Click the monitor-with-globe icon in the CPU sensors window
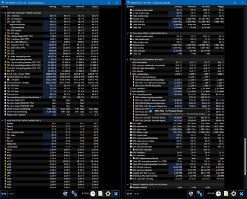 pyautogui.click(x=65, y=194)
